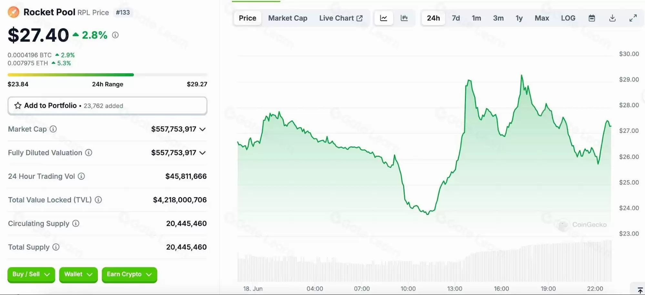Select the Price tab
Viewport: 645px width, 295px height.
pos(247,18)
